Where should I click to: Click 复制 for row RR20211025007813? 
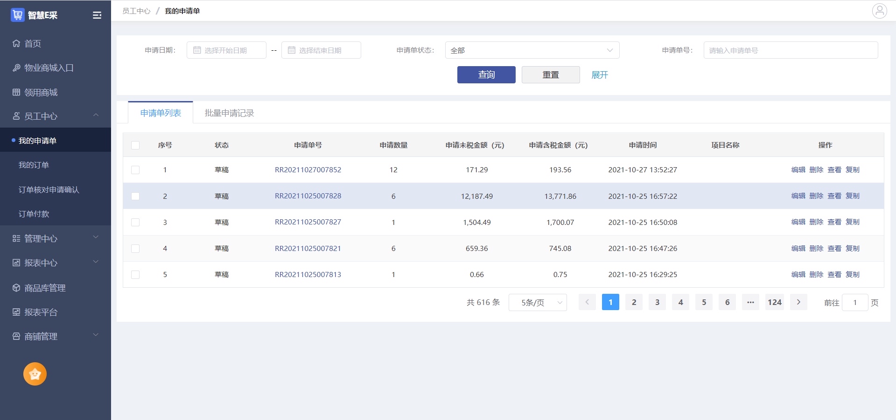tap(853, 275)
